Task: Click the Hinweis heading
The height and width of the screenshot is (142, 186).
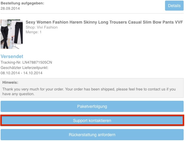Action: click(x=10, y=82)
